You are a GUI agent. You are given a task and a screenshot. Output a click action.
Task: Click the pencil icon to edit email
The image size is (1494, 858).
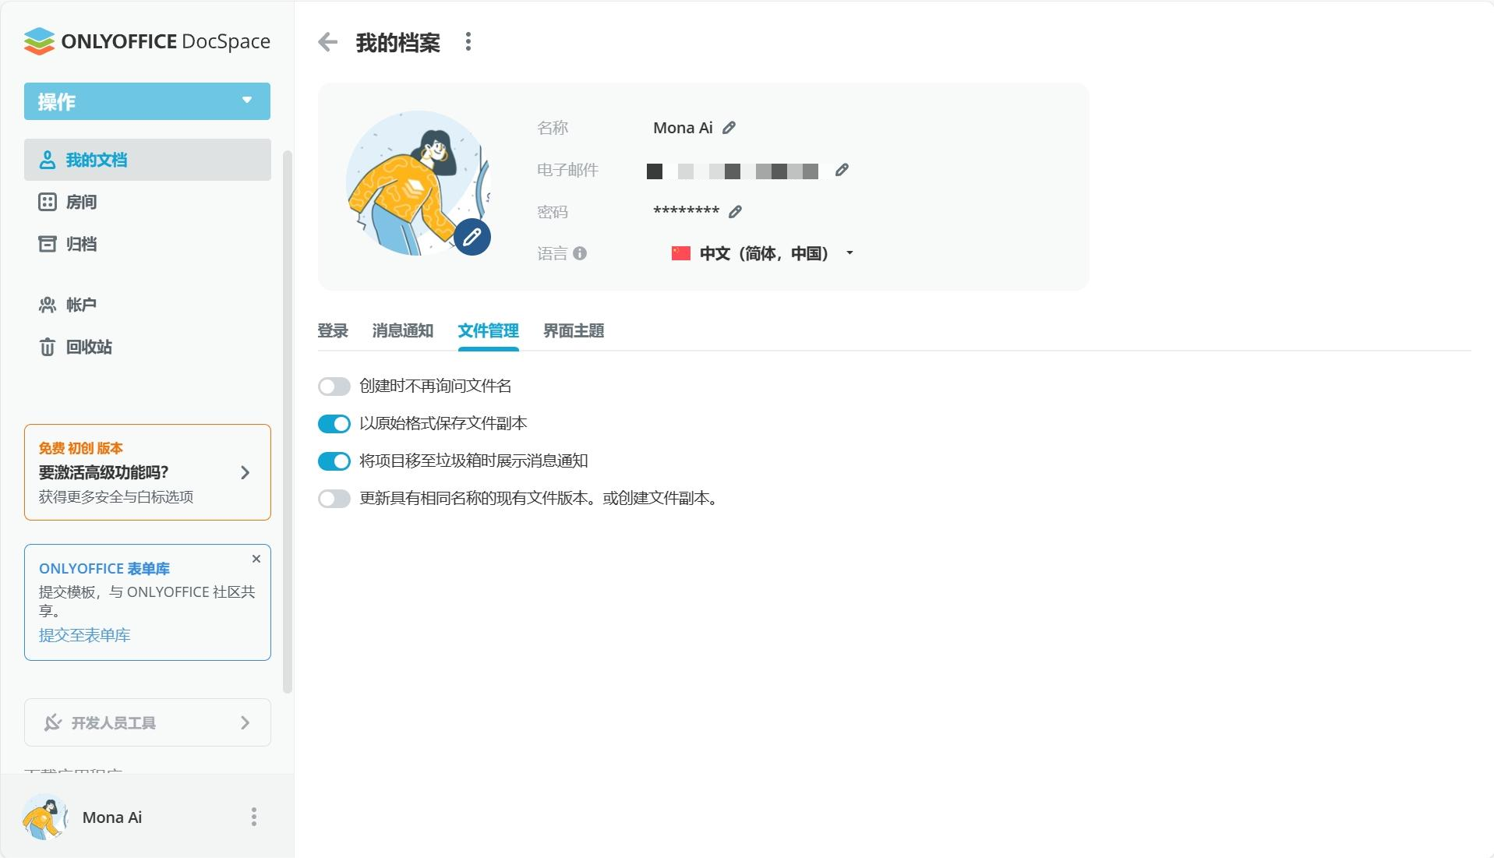coord(842,171)
